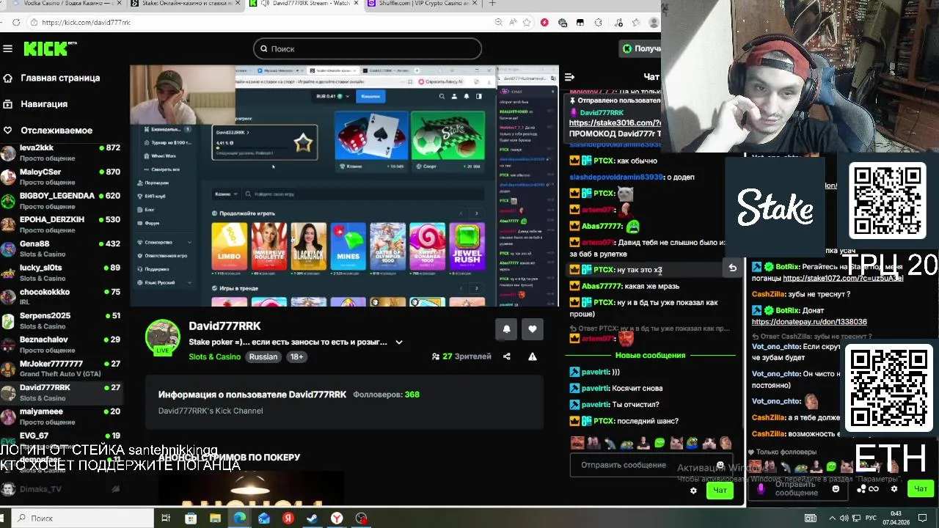The width and height of the screenshot is (939, 528).
Task: Open EPOHA_DERZKIH channel in sidebar
Action: pyautogui.click(x=61, y=224)
